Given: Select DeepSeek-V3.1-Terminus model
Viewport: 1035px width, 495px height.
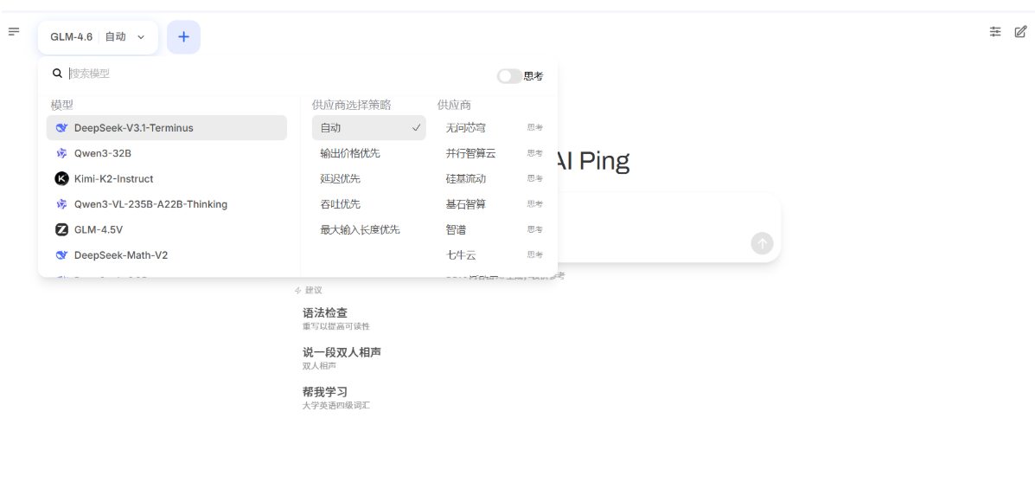Looking at the screenshot, I should pos(166,128).
